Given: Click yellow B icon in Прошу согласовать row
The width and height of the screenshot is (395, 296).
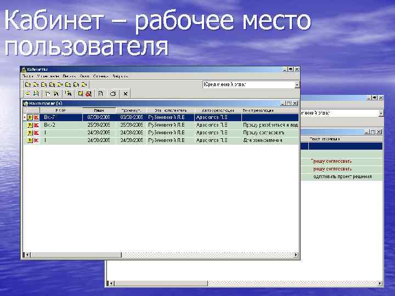Looking at the screenshot, I should pyautogui.click(x=30, y=133).
